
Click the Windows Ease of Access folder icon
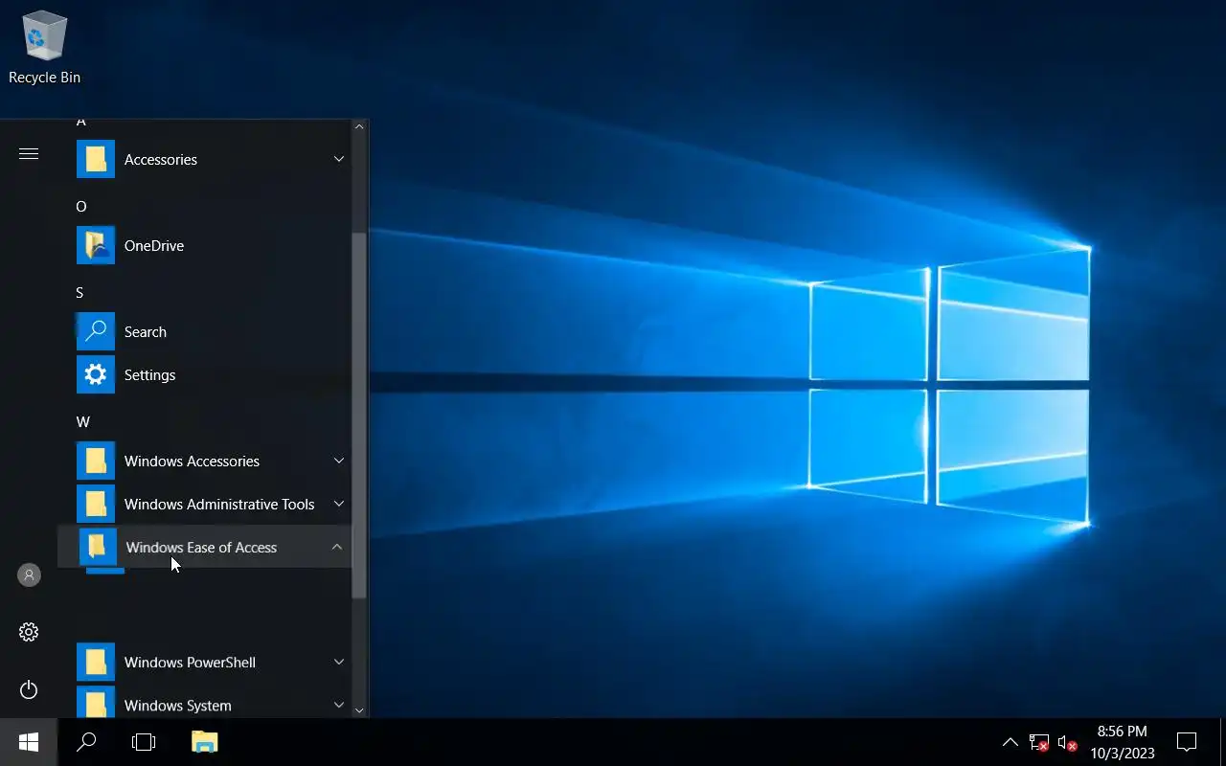coord(98,547)
